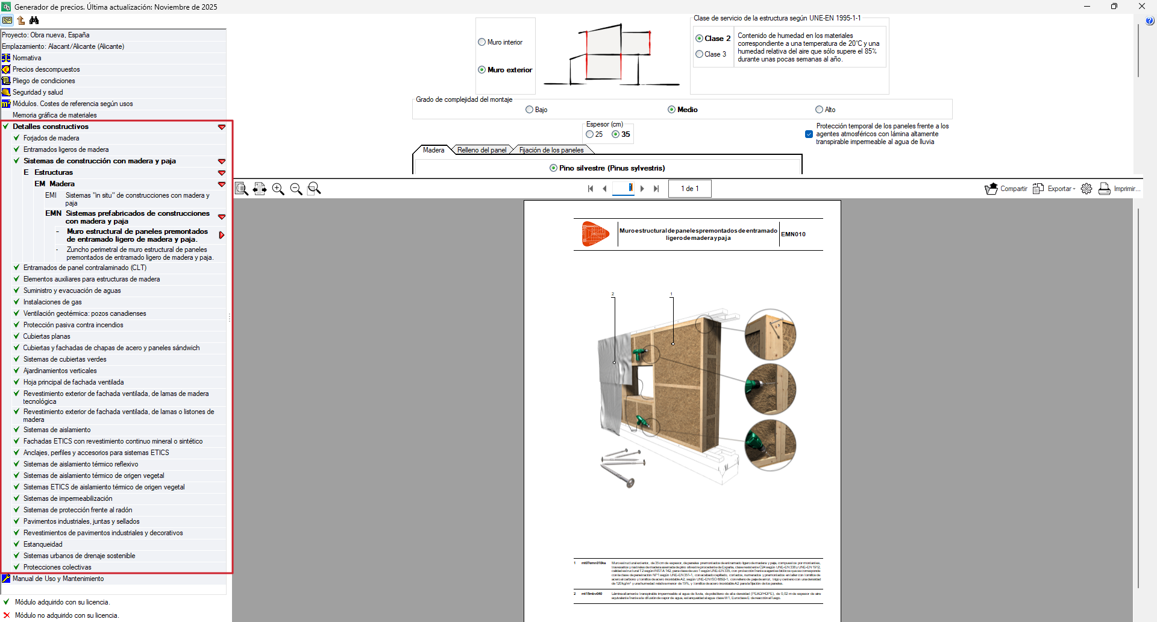The height and width of the screenshot is (622, 1157).
Task: Set assembly complexity to Bajo
Action: tap(530, 110)
